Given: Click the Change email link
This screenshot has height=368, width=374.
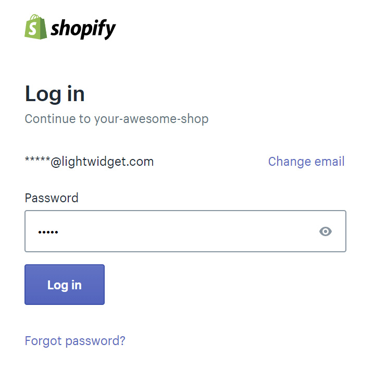Looking at the screenshot, I should point(306,162).
